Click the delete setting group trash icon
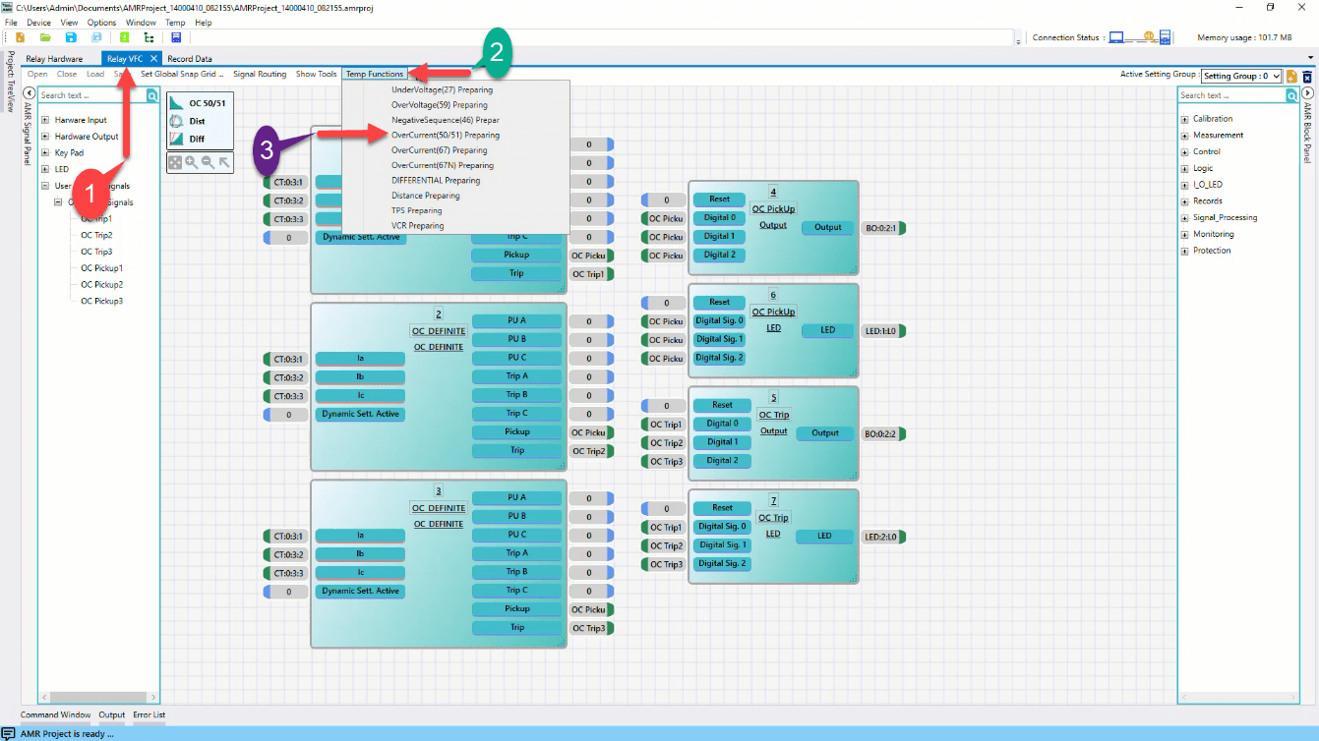The image size is (1319, 741). (1307, 76)
